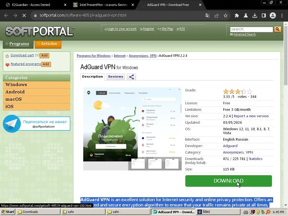Viewport: 288px width, 216px height.
Task: Click the share page icon in address bar
Action: [x=217, y=15]
